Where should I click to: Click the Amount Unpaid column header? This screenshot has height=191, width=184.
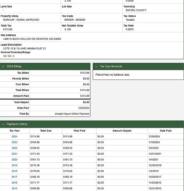pos(122,131)
